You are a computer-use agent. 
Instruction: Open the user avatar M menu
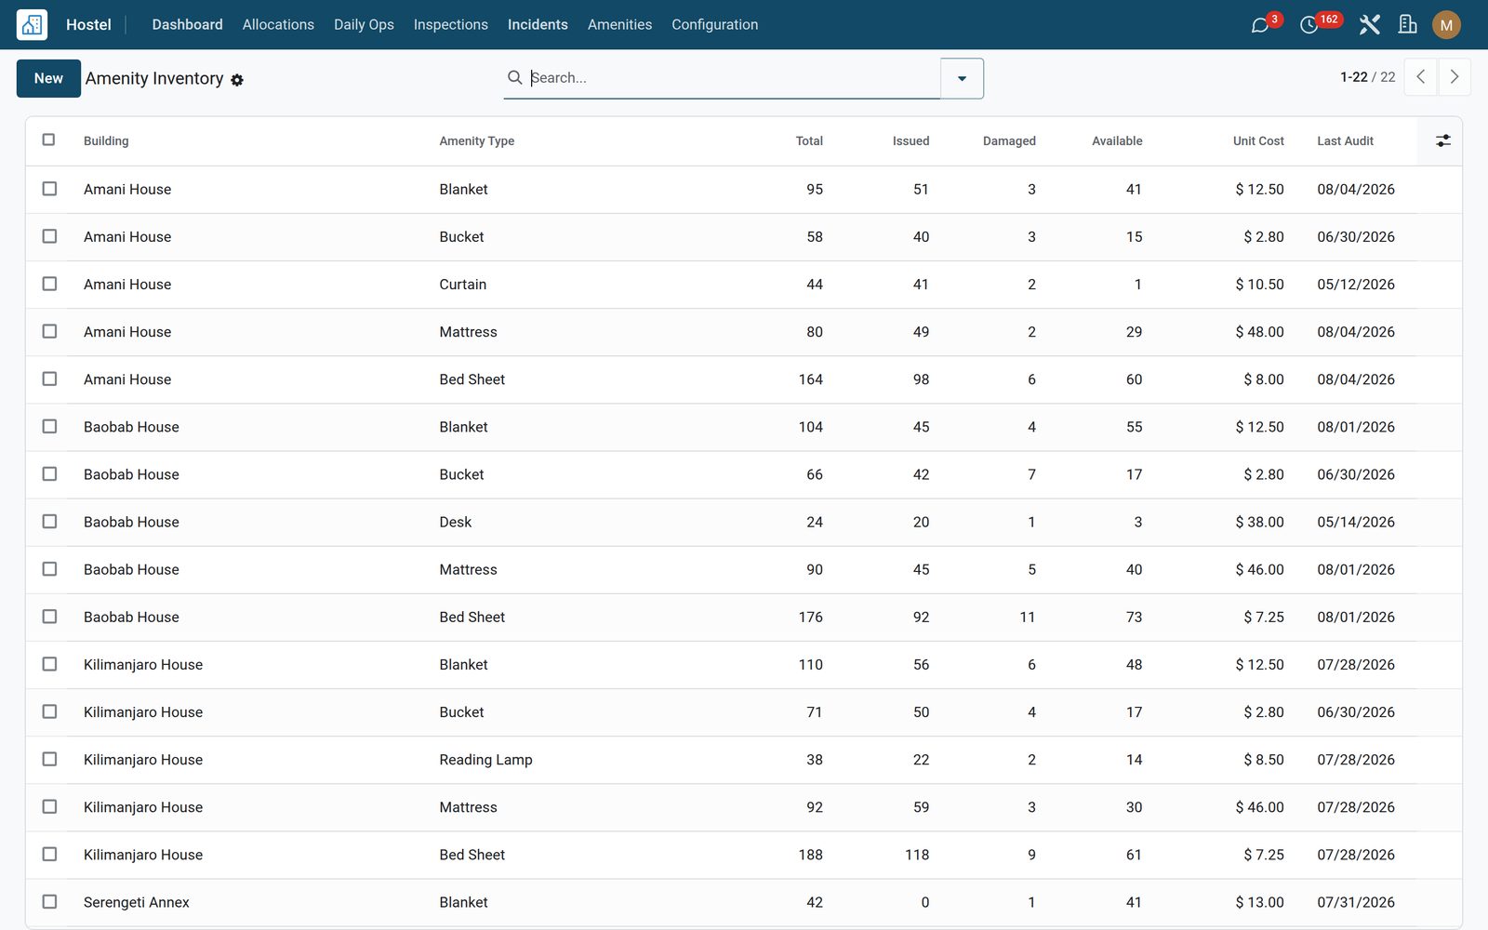pyautogui.click(x=1446, y=25)
